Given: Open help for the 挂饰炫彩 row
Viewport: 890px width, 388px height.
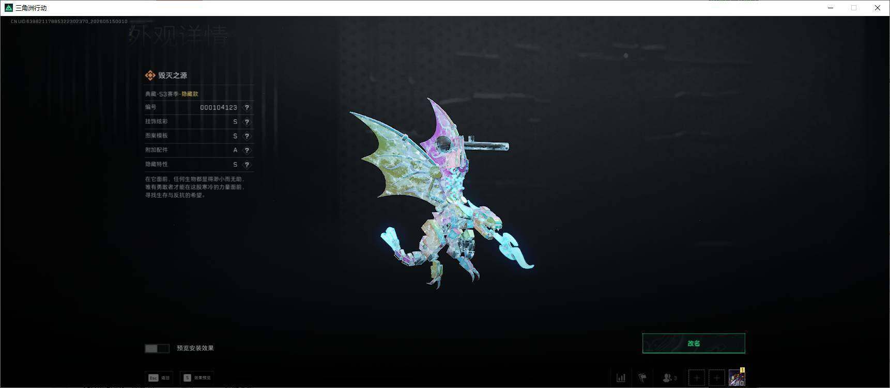Looking at the screenshot, I should coord(247,122).
